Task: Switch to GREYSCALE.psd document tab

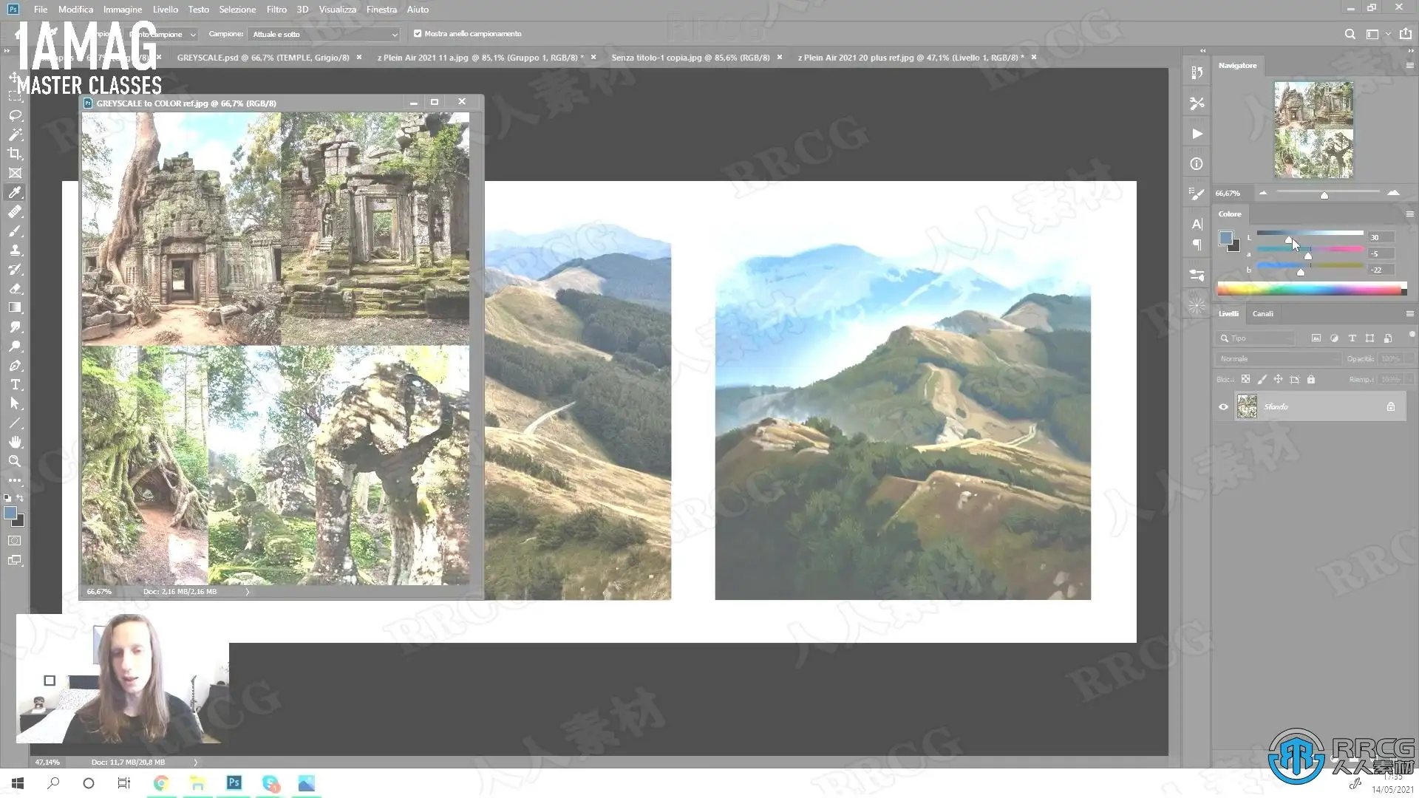Action: [262, 57]
